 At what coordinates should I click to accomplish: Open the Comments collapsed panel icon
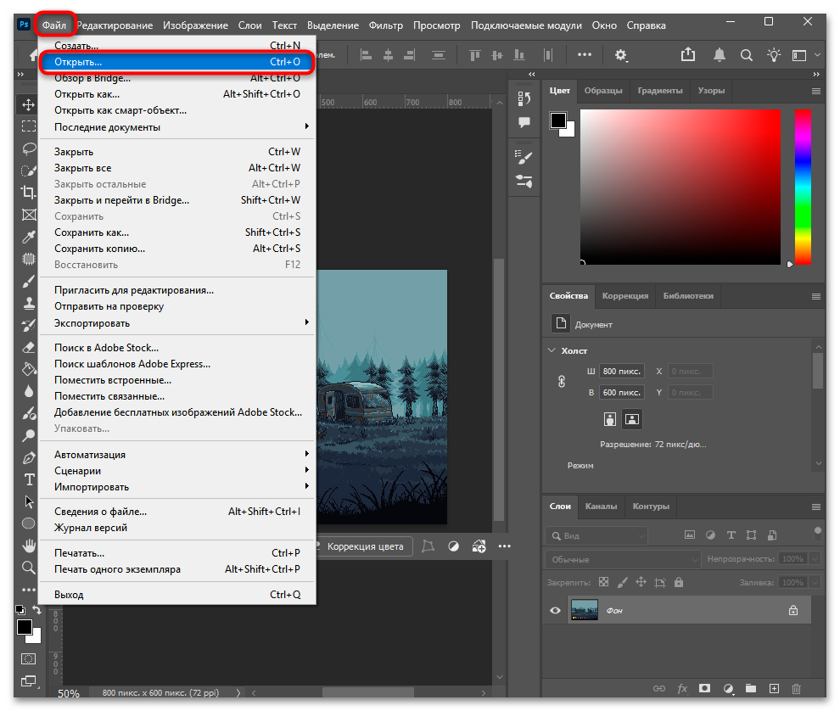point(524,122)
